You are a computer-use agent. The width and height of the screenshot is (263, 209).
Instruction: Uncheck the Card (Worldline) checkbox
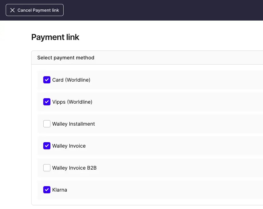tap(47, 80)
